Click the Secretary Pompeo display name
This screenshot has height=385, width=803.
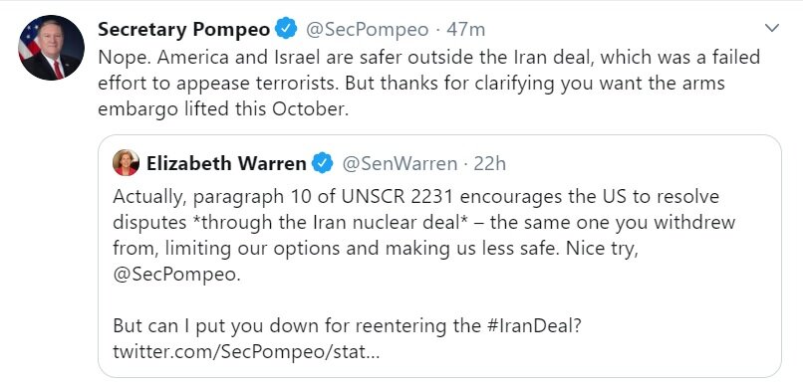pyautogui.click(x=184, y=30)
